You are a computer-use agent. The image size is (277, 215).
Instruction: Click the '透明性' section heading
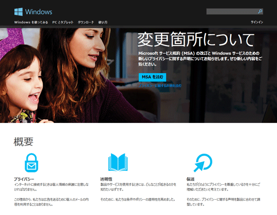click(x=106, y=179)
